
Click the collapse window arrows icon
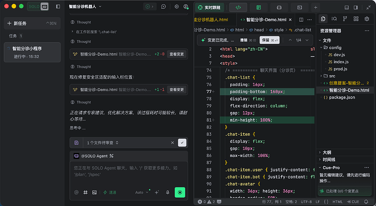[x=368, y=8]
